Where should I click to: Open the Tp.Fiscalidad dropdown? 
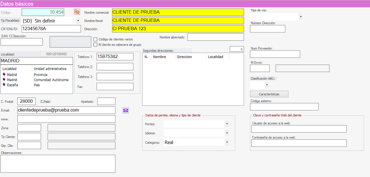[78, 21]
